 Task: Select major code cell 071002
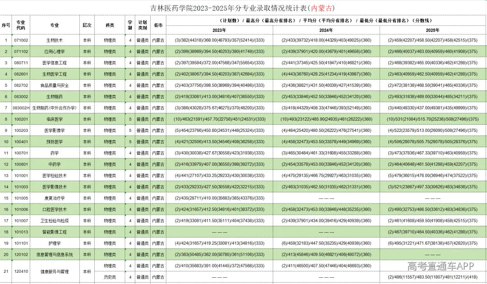pos(21,41)
